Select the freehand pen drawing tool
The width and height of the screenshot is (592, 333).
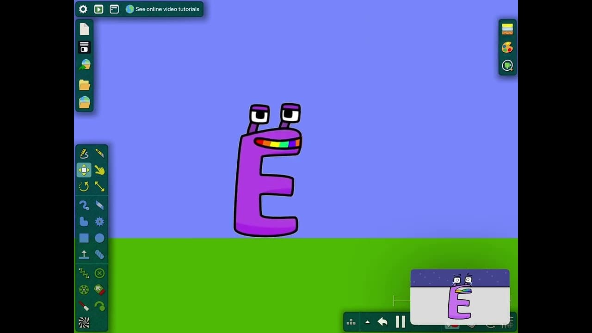pyautogui.click(x=84, y=154)
